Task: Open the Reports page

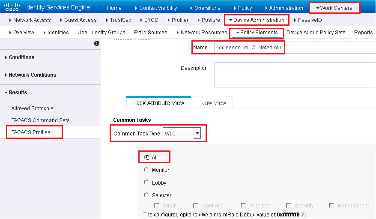Action: (363, 33)
